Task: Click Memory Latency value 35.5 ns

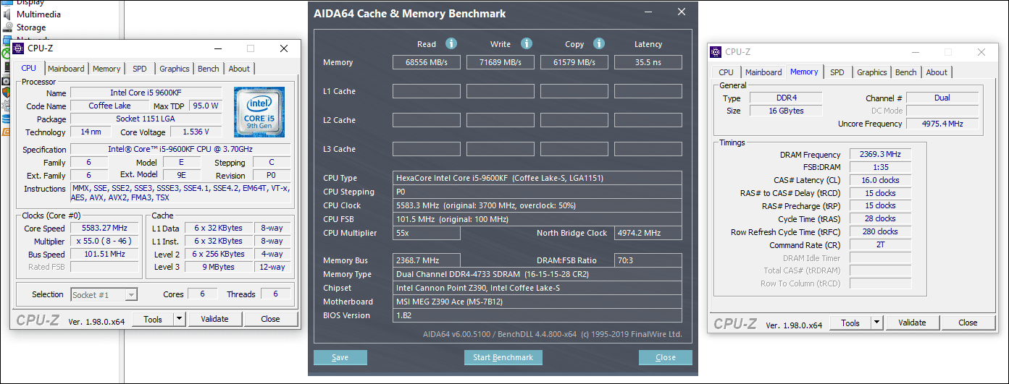Action: tap(648, 62)
